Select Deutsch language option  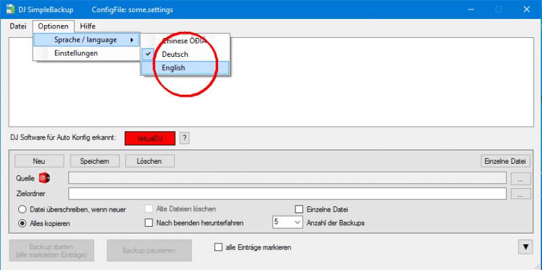pyautogui.click(x=185, y=54)
